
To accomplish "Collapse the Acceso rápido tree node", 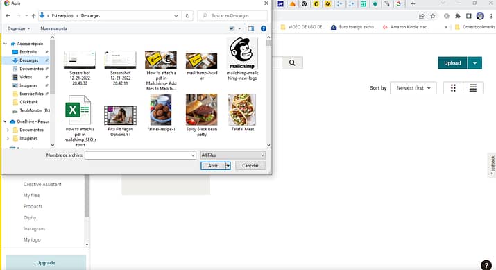I will [5, 44].
